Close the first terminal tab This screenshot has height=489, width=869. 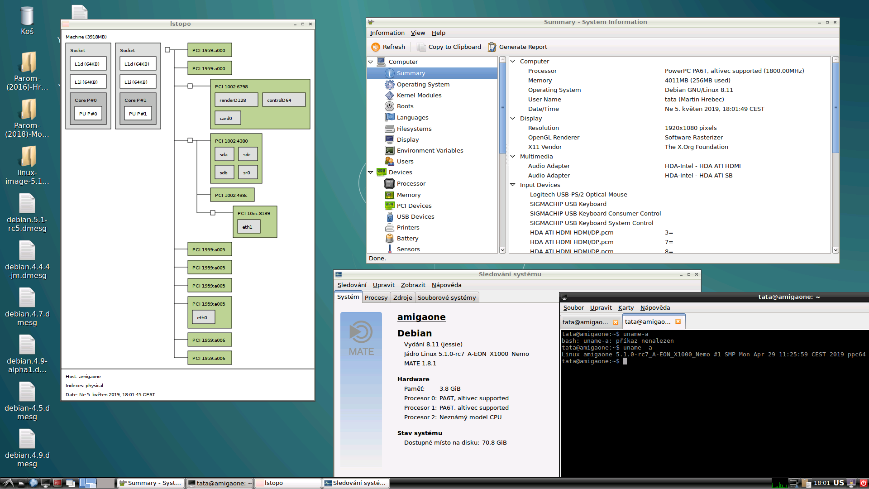[x=616, y=322]
